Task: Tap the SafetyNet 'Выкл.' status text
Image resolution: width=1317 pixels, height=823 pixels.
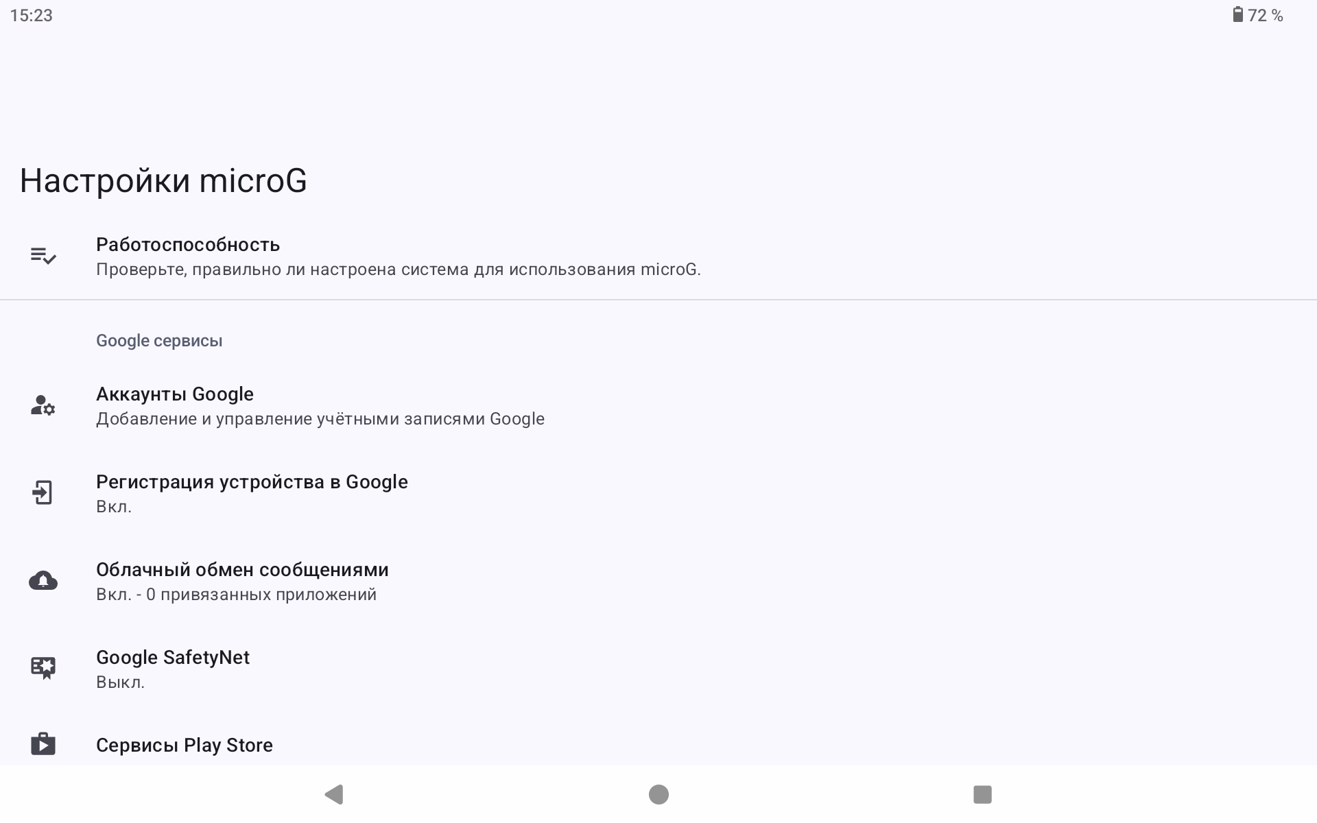Action: [x=120, y=682]
